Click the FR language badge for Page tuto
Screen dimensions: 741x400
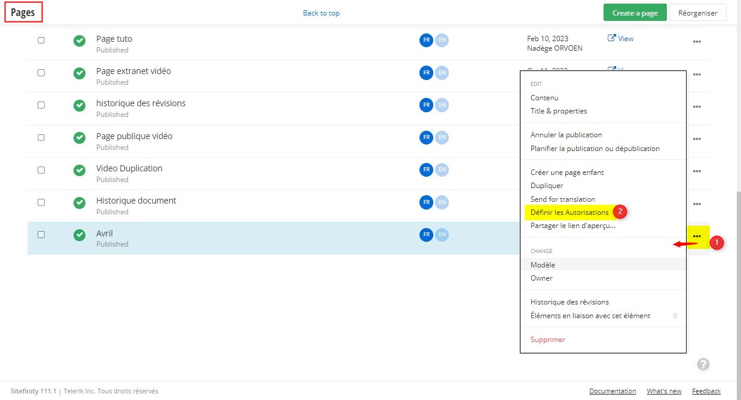[426, 40]
